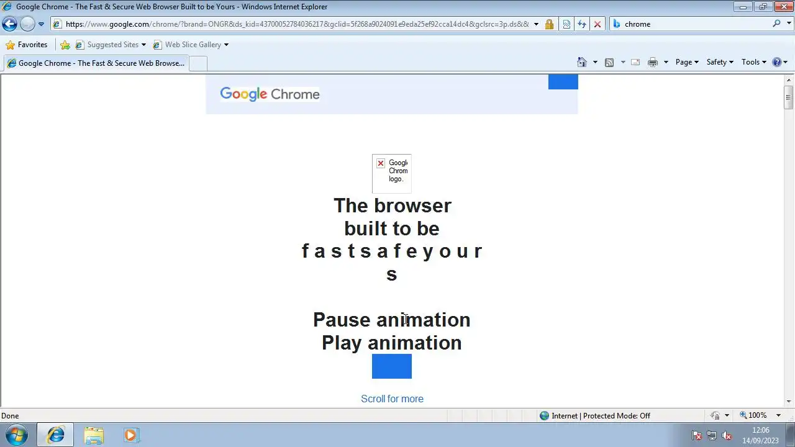View the security lock icon report
Viewport: 795px width, 447px height.
(549, 24)
